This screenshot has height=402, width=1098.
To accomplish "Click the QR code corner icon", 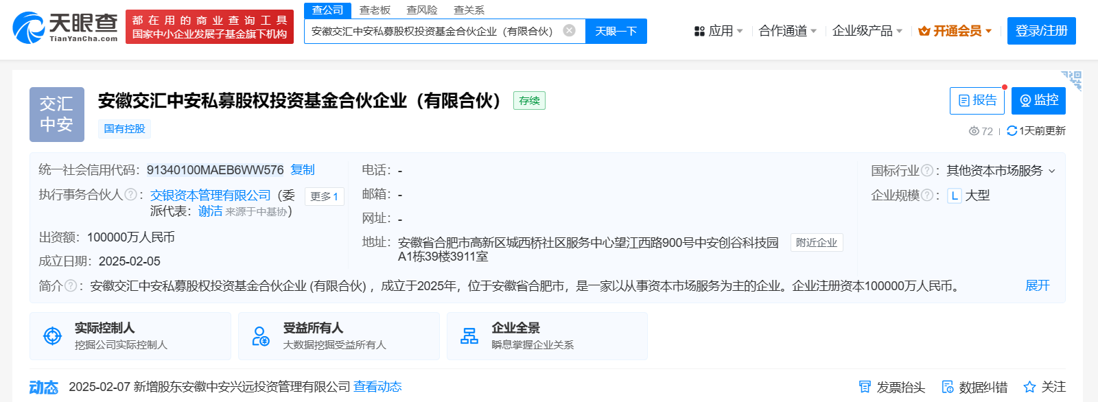I will (x=1071, y=80).
